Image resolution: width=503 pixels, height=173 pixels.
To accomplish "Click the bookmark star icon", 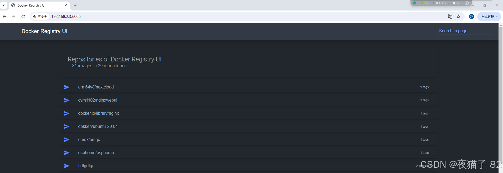I will 458,16.
